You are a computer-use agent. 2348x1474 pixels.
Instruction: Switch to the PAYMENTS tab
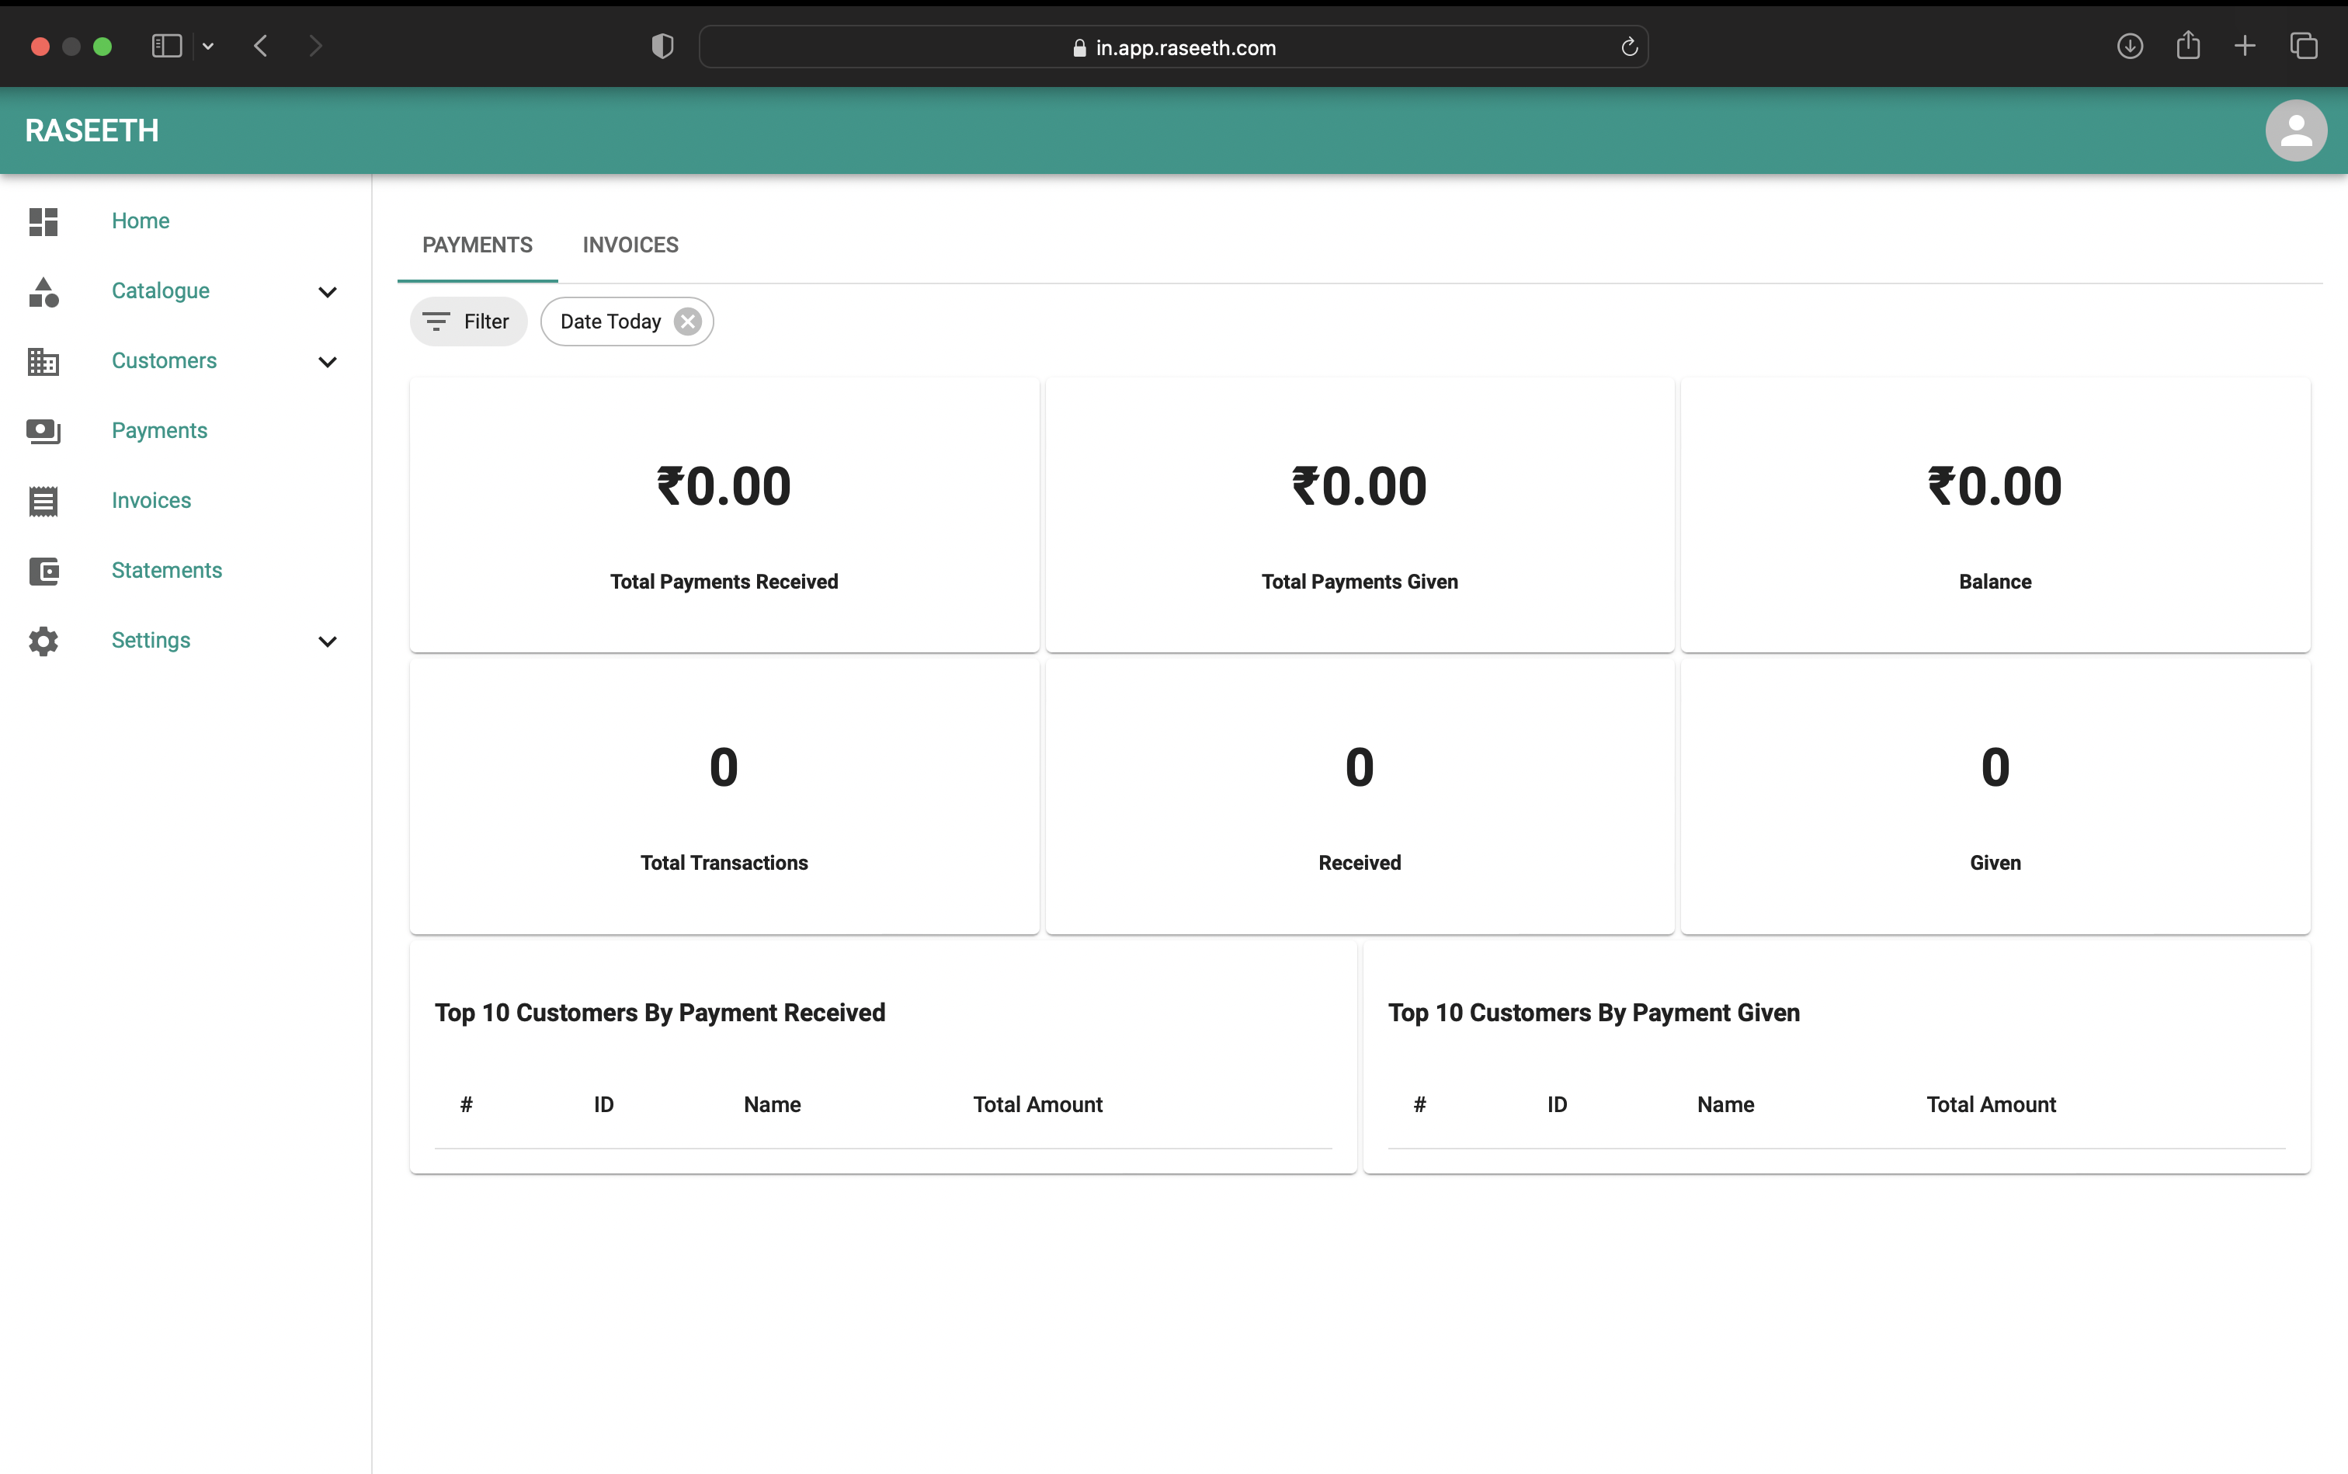478,245
